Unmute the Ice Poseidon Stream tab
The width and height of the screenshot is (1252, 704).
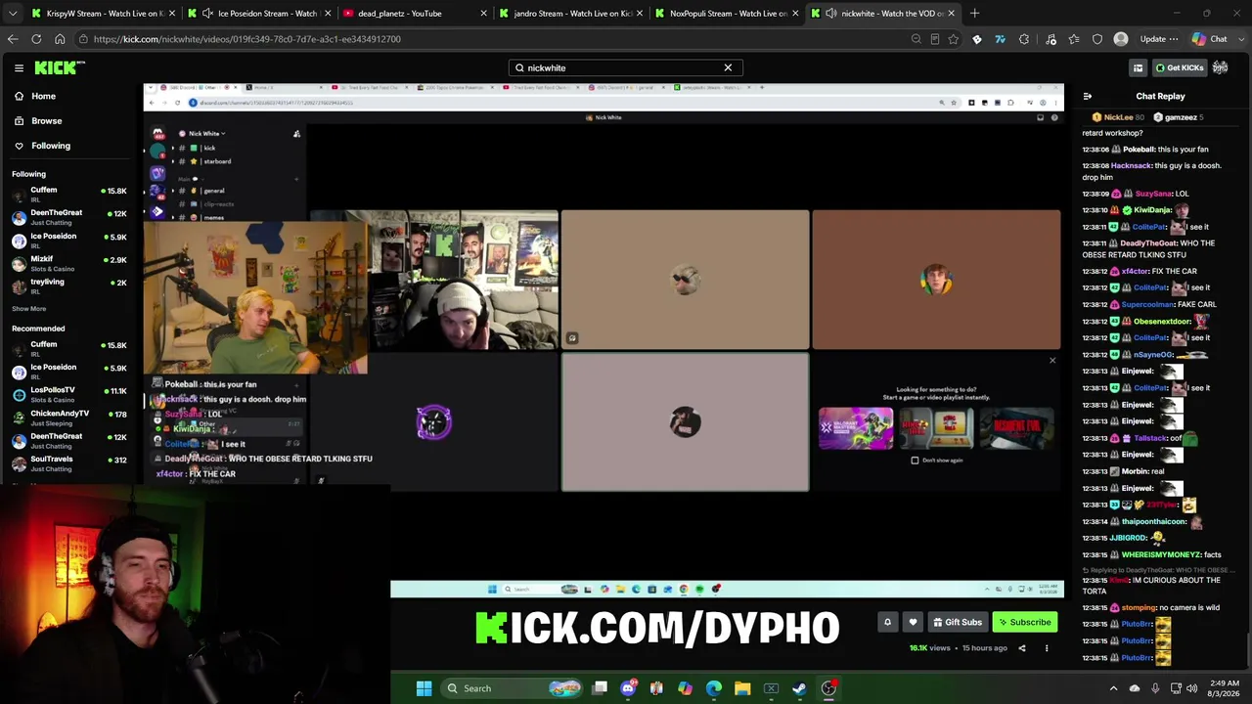point(207,14)
